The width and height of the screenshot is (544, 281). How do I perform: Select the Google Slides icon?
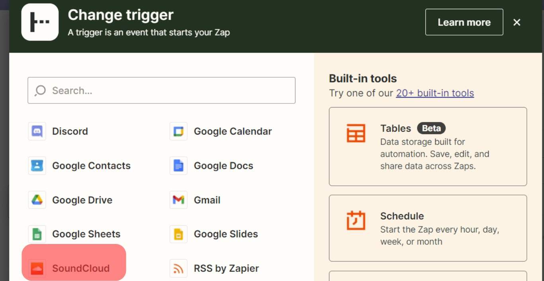[178, 234]
